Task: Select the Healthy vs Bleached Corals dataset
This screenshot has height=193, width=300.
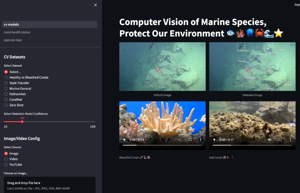Action: [6, 78]
